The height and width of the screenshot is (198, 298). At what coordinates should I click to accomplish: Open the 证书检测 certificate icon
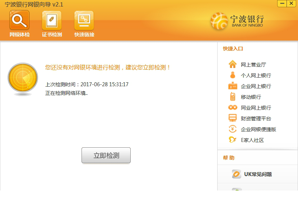click(x=52, y=20)
